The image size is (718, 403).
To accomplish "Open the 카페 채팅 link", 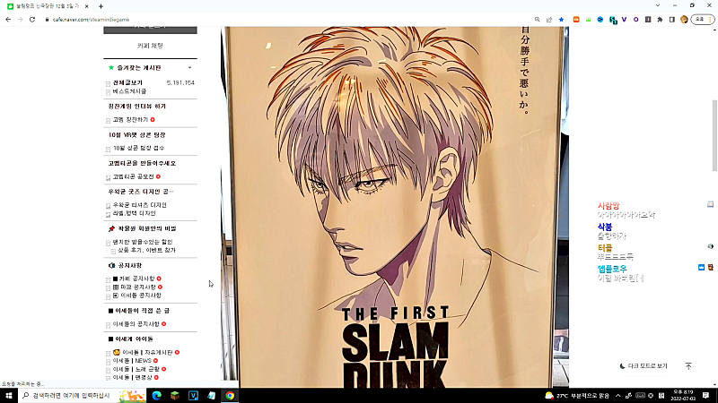I will (x=150, y=46).
